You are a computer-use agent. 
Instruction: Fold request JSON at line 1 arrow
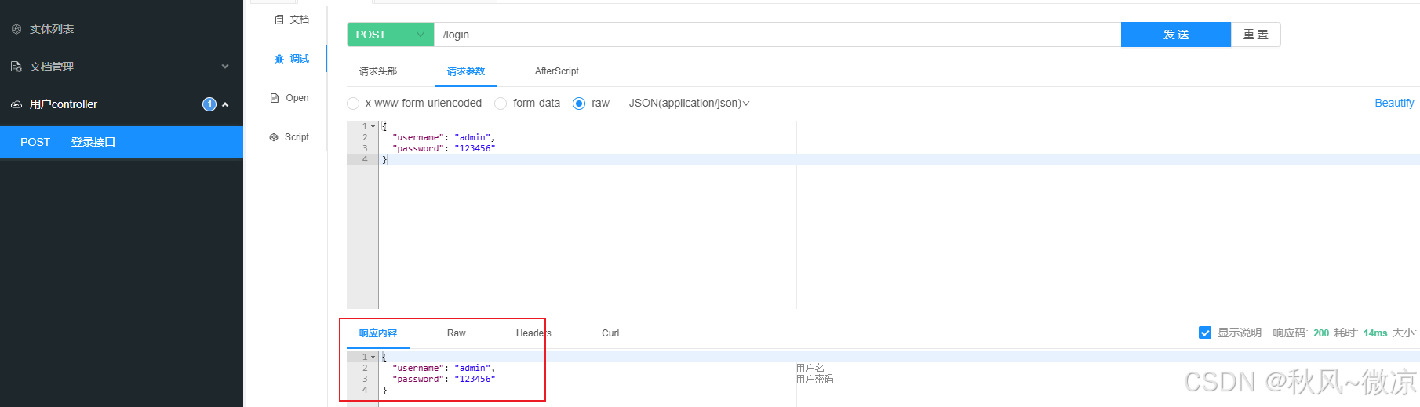click(x=373, y=126)
